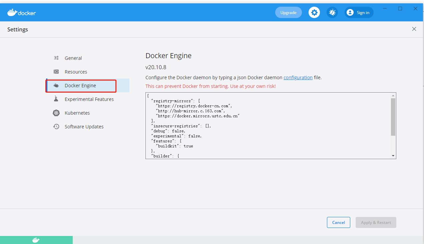Click the Experimental Features flask icon

click(56, 99)
